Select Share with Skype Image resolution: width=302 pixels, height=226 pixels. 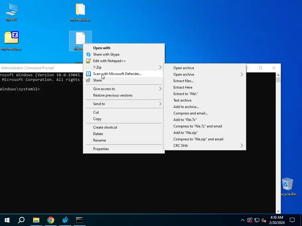(124, 54)
